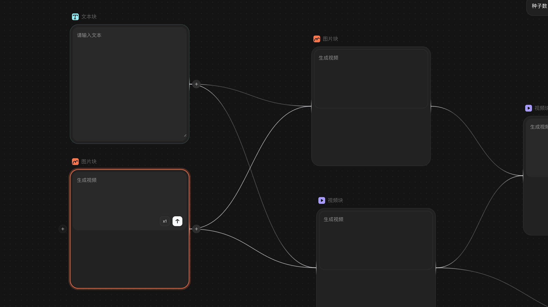
Task: Click the 请输入文本 text input area
Action: tap(130, 84)
